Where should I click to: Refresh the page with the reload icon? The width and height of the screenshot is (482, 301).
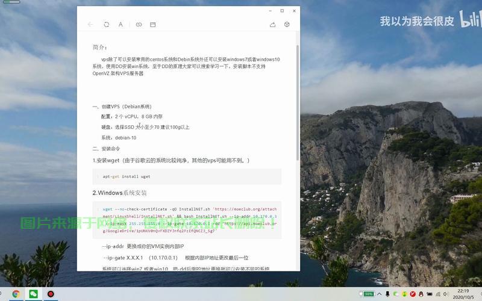click(x=107, y=25)
